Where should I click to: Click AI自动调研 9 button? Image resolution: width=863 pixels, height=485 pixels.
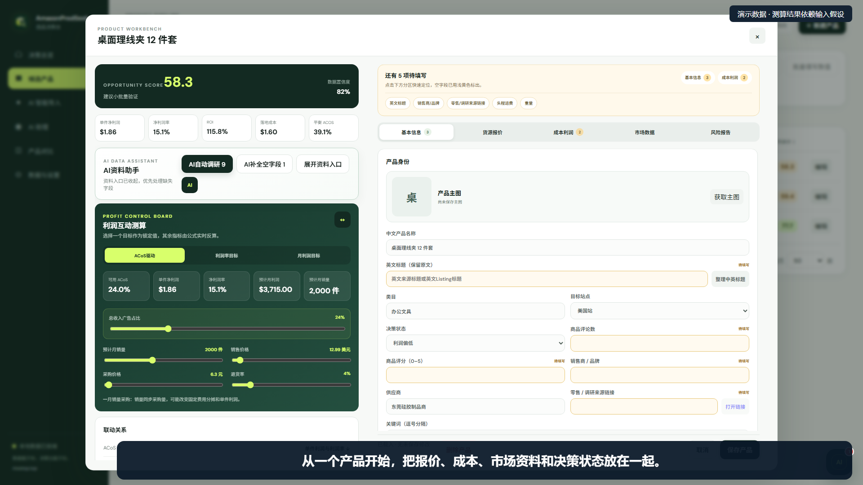207,164
